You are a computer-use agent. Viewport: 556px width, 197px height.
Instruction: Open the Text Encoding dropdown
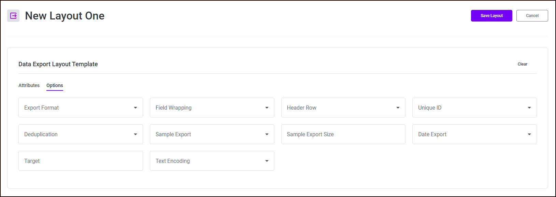pyautogui.click(x=212, y=161)
